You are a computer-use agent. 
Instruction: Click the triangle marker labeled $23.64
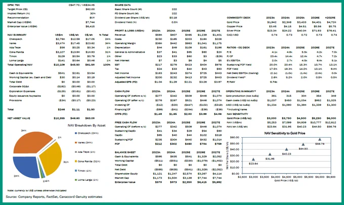pos(253,159)
